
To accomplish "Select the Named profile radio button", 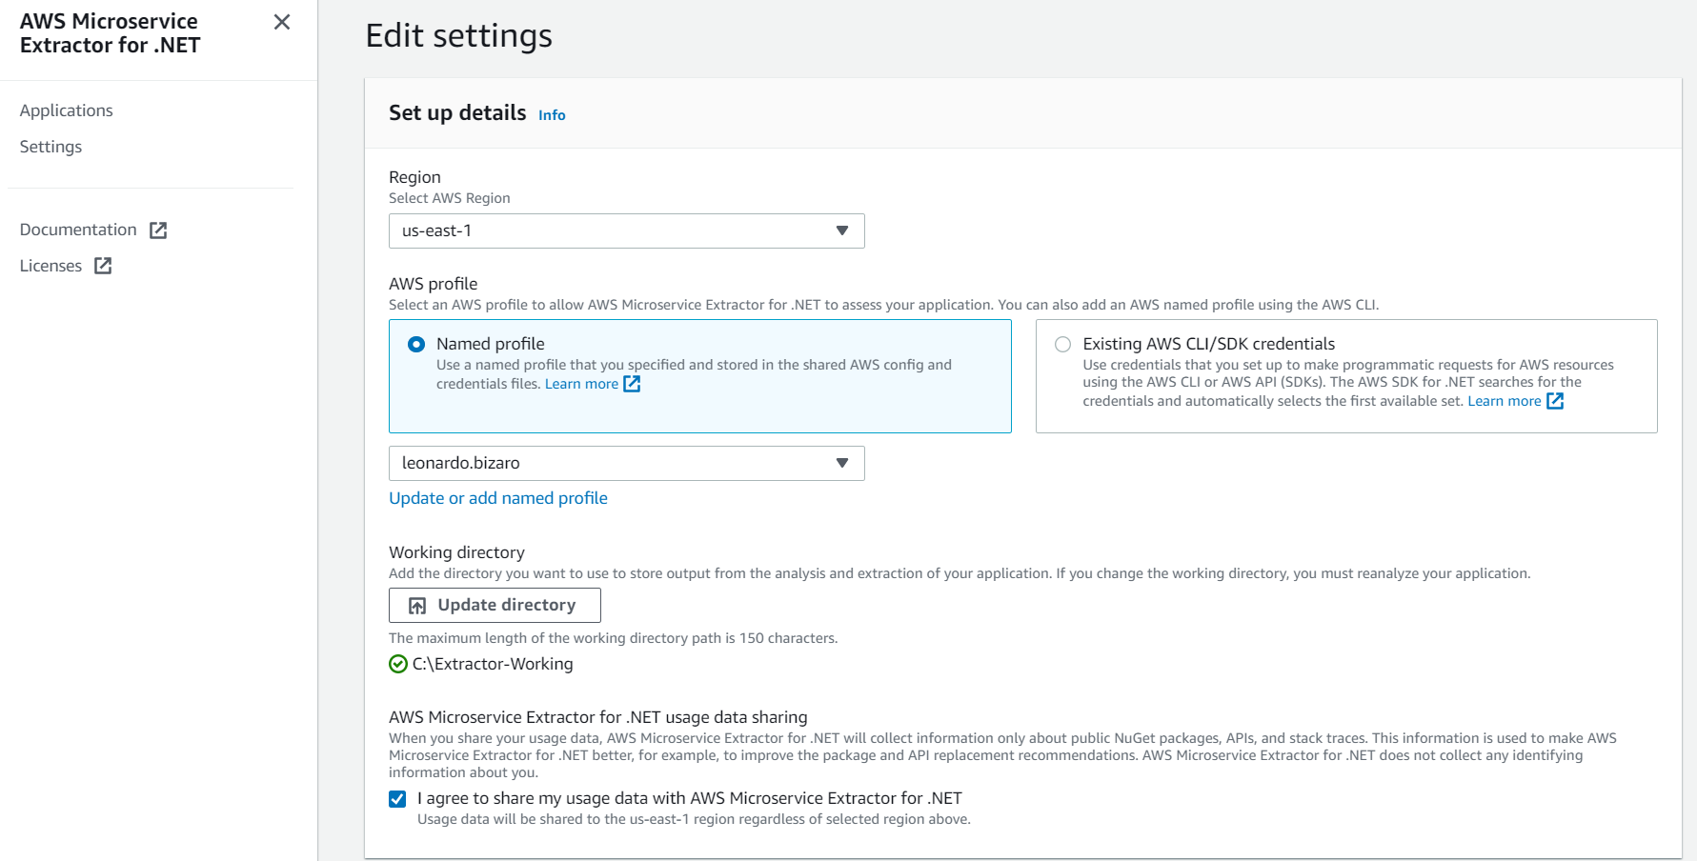I will (416, 345).
